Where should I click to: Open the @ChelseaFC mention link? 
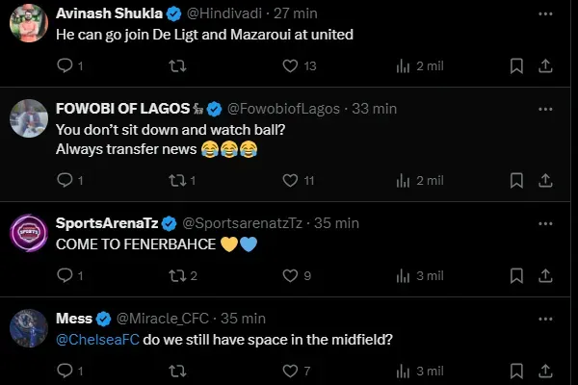click(x=95, y=339)
